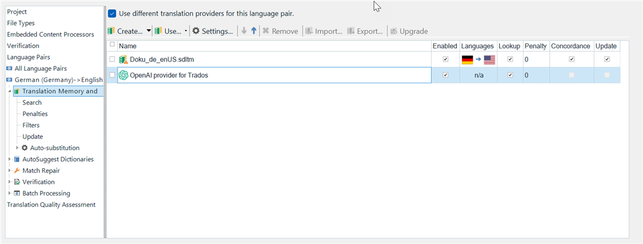This screenshot has width=643, height=244.
Task: Click the Use... toolbar button
Action: 168,31
